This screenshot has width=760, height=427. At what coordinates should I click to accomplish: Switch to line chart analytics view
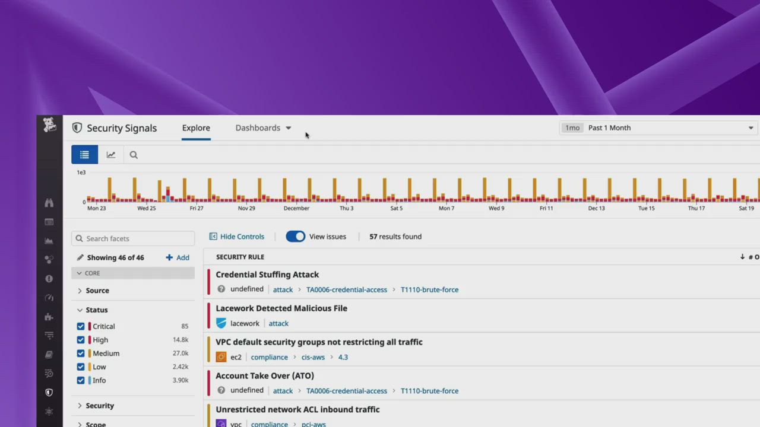pyautogui.click(x=111, y=155)
